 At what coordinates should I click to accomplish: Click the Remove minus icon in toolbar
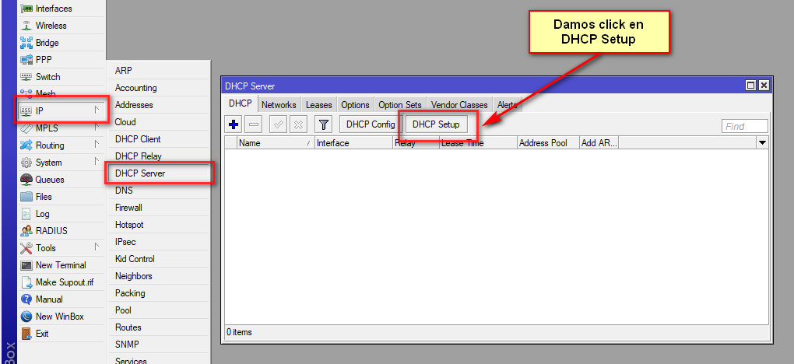coord(254,124)
